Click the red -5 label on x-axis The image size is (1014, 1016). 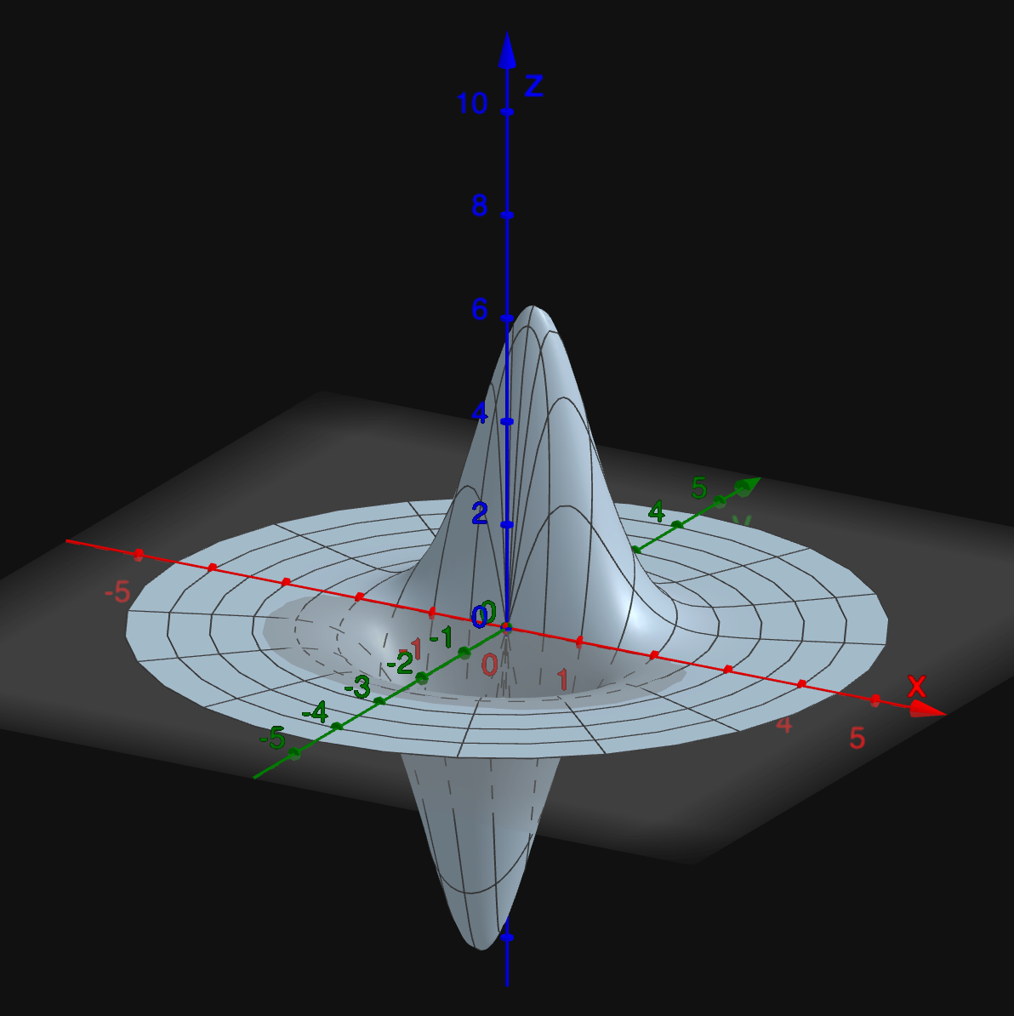[117, 591]
